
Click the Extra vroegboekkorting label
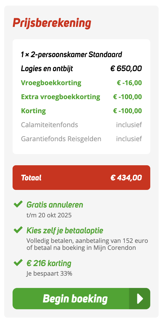(x=61, y=97)
